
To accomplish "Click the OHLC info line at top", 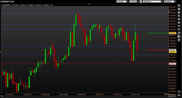I will point(27,5).
